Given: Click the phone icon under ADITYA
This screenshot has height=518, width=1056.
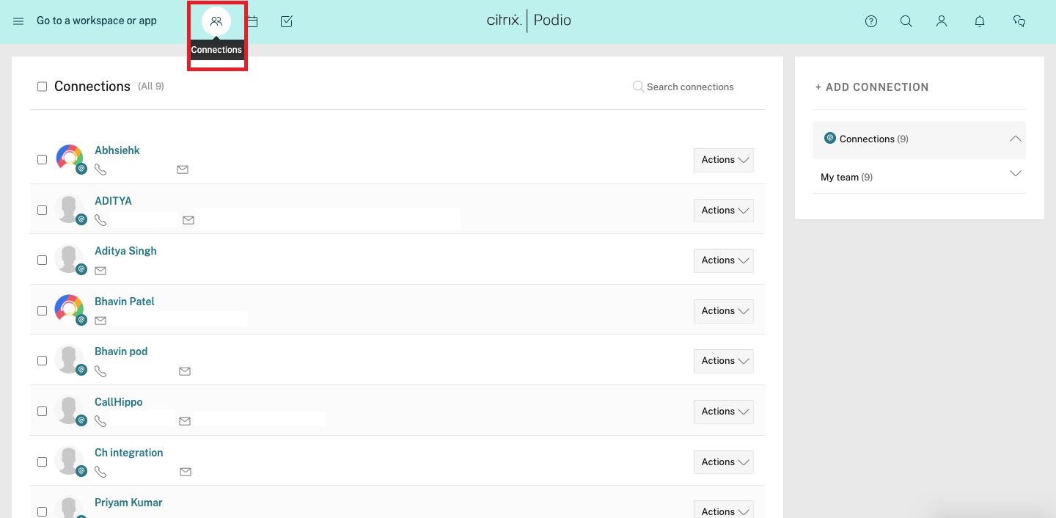Looking at the screenshot, I should click(100, 220).
